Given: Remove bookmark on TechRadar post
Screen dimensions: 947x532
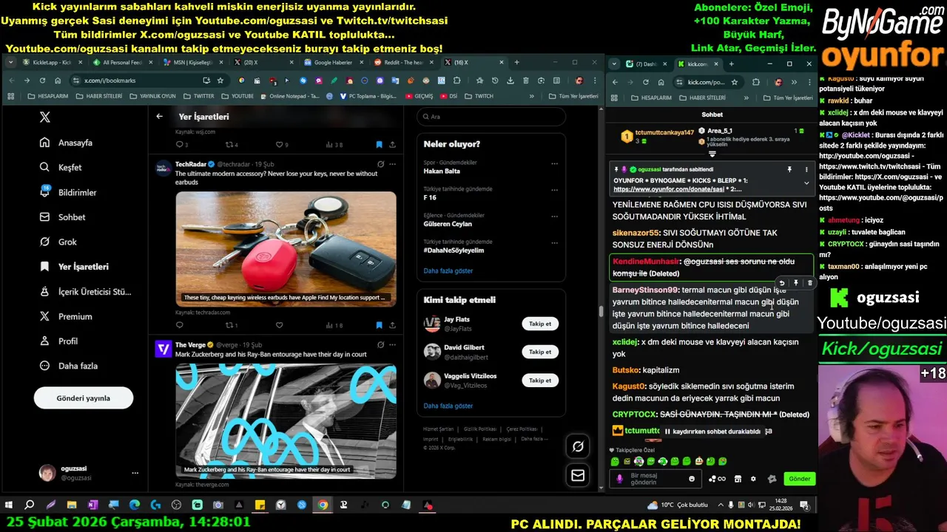Looking at the screenshot, I should pos(379,325).
